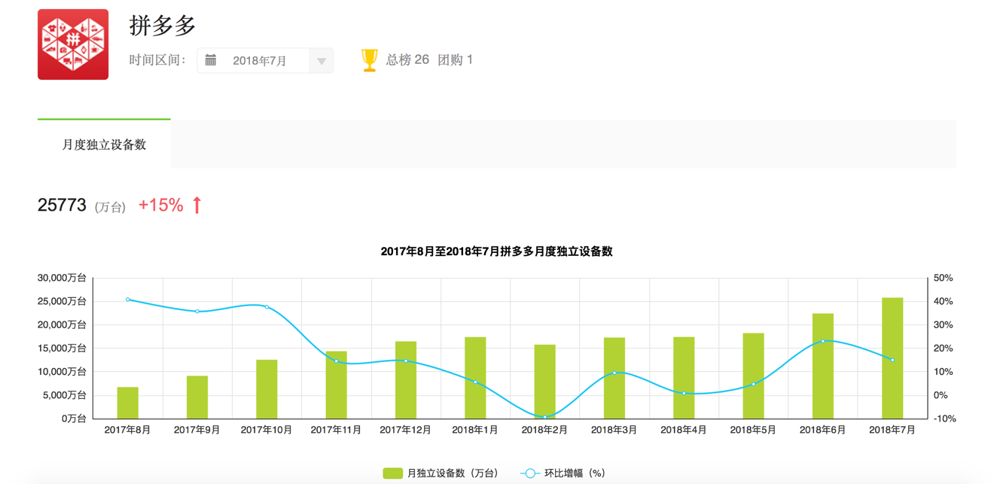The image size is (994, 484).
Task: Click the tallest green bar for 2018年7月
Action: pos(892,358)
